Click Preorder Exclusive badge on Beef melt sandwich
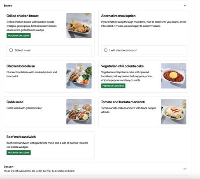Screen dimensions: 200x179 tap(19, 153)
